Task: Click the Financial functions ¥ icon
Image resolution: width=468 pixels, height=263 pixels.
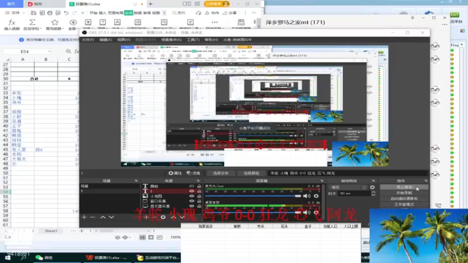Action: (x=88, y=22)
